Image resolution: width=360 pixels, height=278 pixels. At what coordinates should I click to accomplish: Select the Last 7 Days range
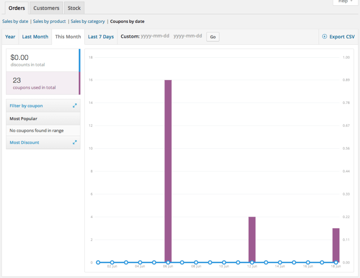point(101,36)
